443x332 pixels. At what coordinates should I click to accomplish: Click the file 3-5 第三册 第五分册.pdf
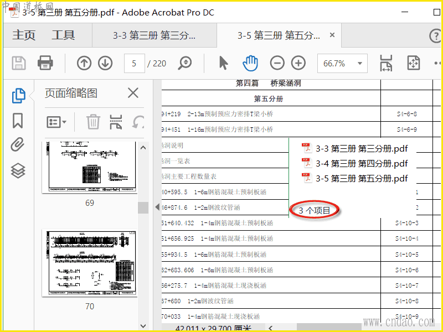coord(355,178)
